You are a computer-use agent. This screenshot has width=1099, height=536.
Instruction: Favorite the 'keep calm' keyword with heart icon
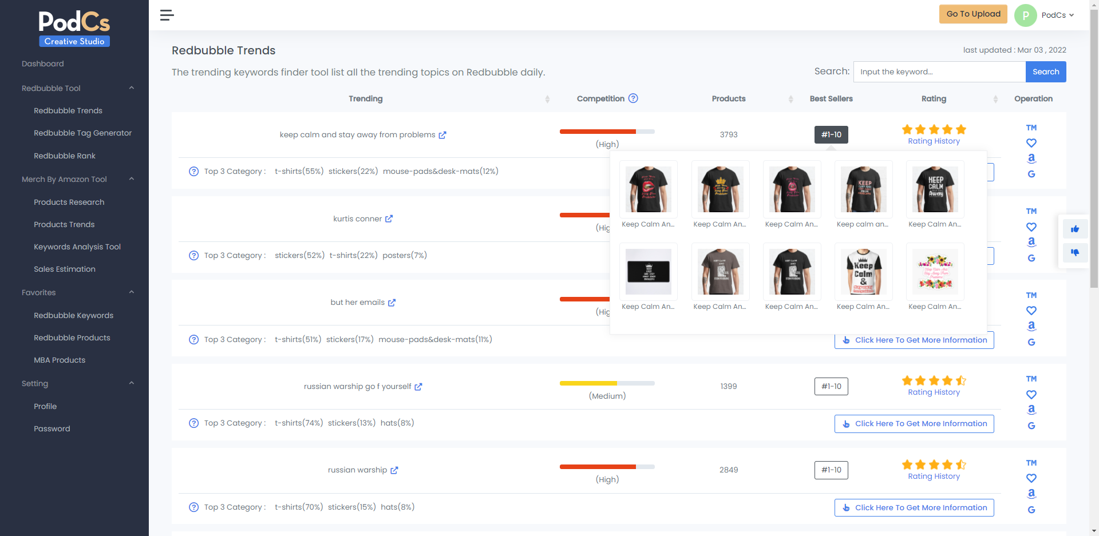point(1031,143)
